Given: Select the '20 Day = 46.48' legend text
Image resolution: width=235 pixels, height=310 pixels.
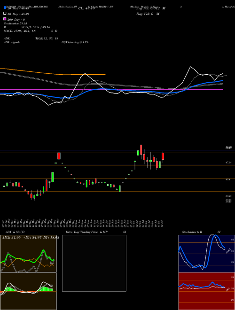Looking at the screenshot, I should click(x=18, y=8).
